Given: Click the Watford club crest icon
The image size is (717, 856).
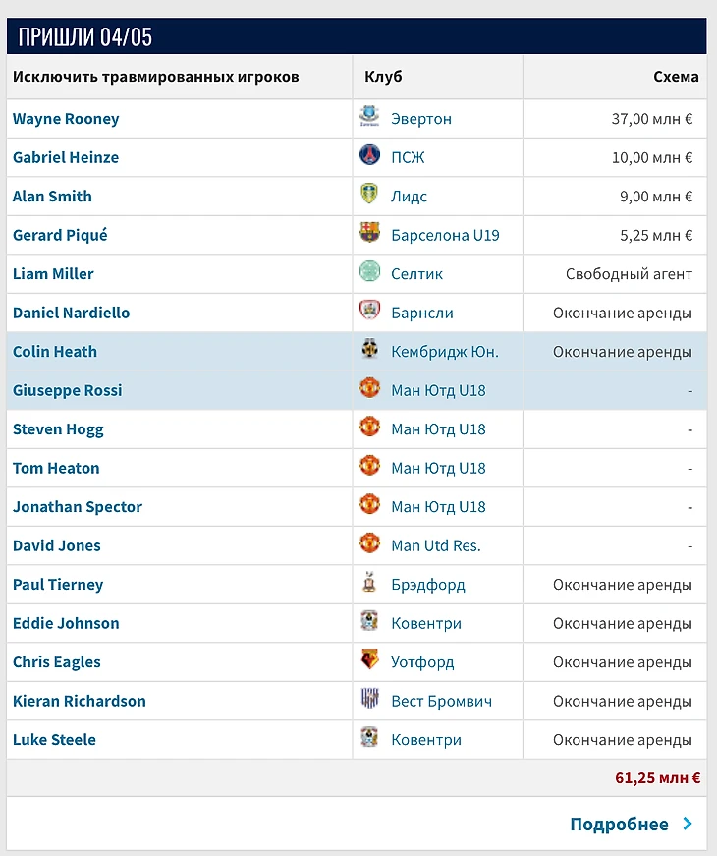Looking at the screenshot, I should [369, 660].
